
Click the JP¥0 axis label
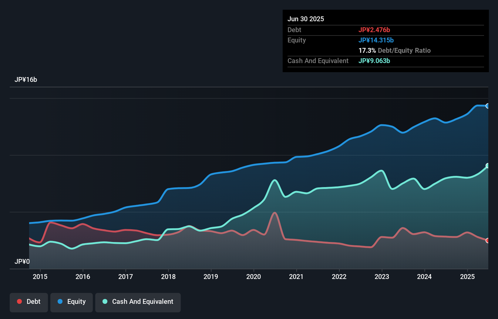point(22,261)
